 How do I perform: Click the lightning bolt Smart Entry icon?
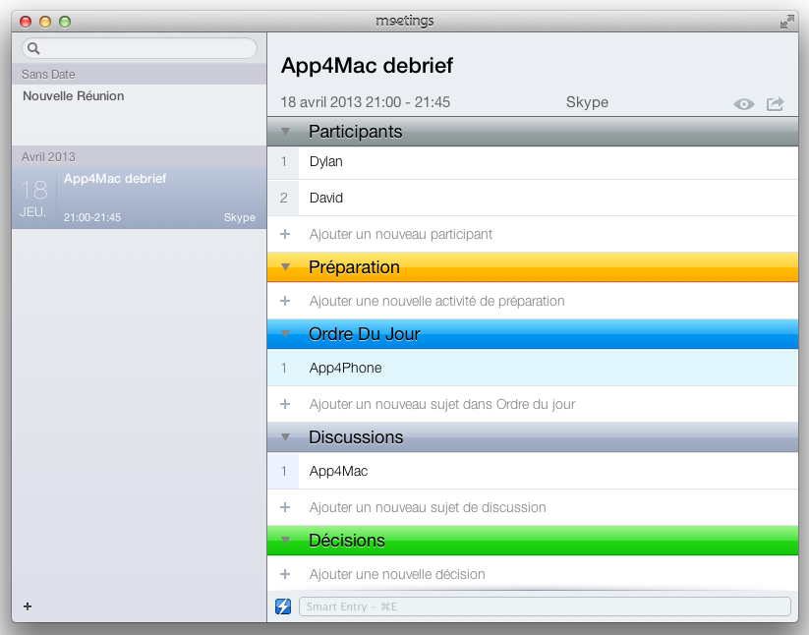click(283, 606)
